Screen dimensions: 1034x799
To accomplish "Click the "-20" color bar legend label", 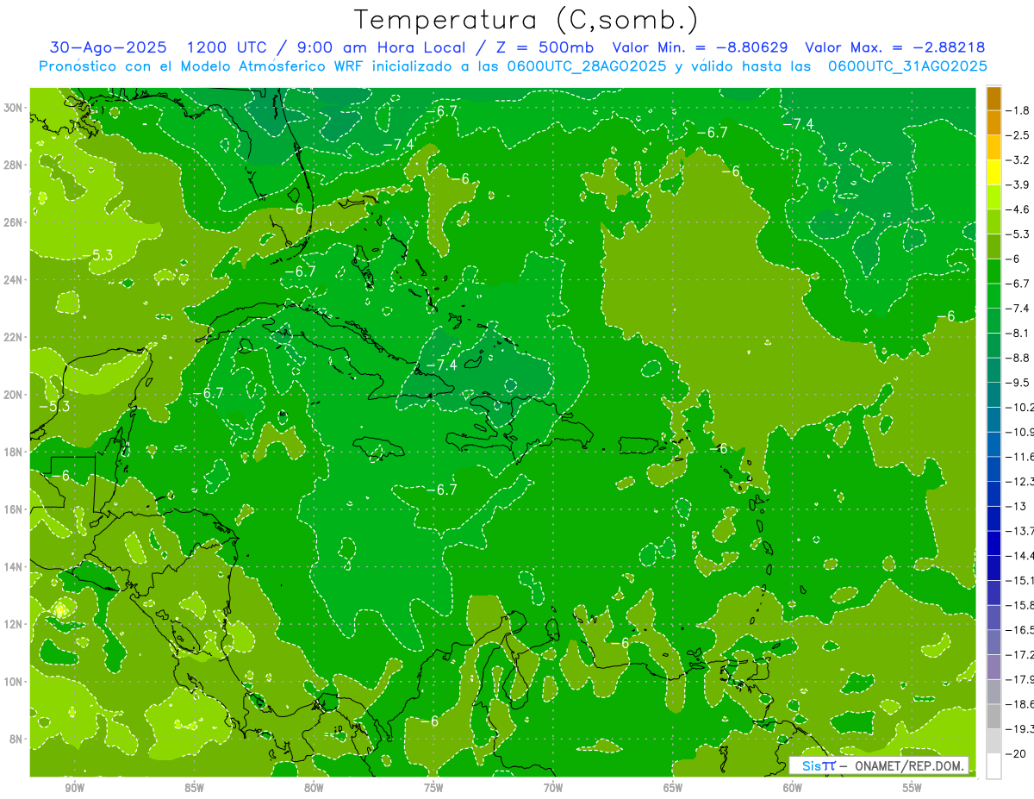I will click(1017, 752).
